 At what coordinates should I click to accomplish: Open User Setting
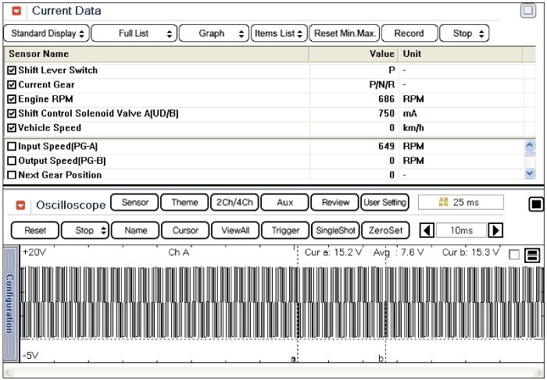[x=384, y=202]
